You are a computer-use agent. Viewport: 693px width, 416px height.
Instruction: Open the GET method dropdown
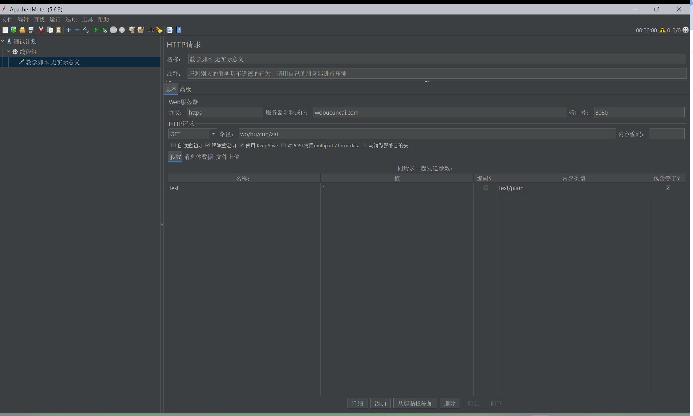(213, 134)
